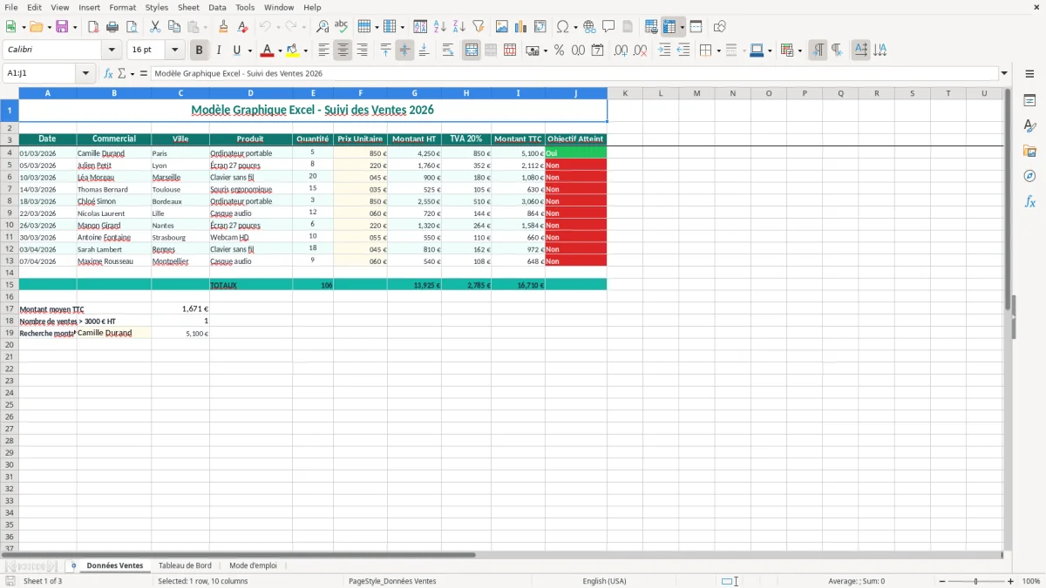Screen dimensions: 1046x588
Task: Click the Name Box field showing A1:J1
Action: 40,73
